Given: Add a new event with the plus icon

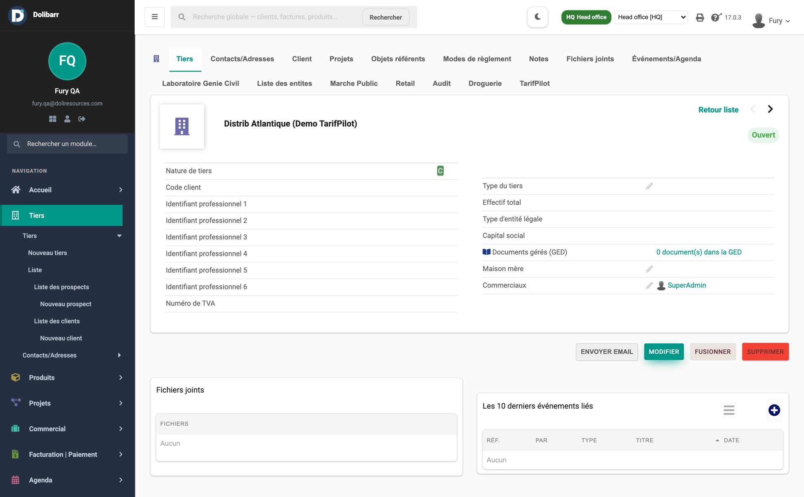Looking at the screenshot, I should [x=774, y=410].
